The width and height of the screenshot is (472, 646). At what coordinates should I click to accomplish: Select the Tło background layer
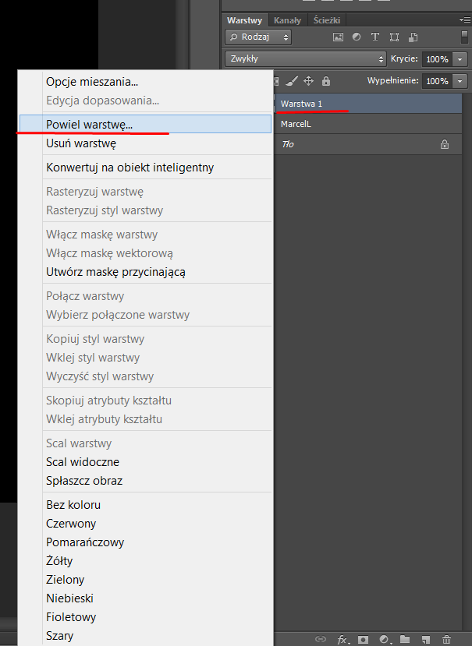point(367,144)
